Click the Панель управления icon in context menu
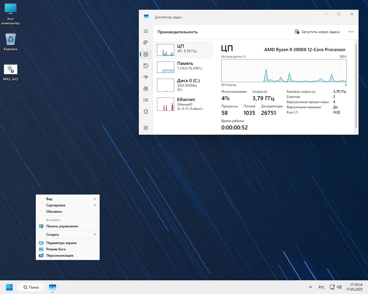 coord(41,226)
